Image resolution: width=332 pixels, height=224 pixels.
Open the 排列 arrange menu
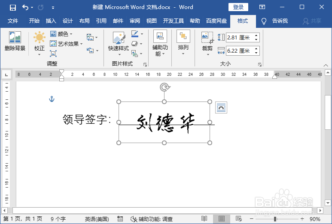(x=183, y=43)
